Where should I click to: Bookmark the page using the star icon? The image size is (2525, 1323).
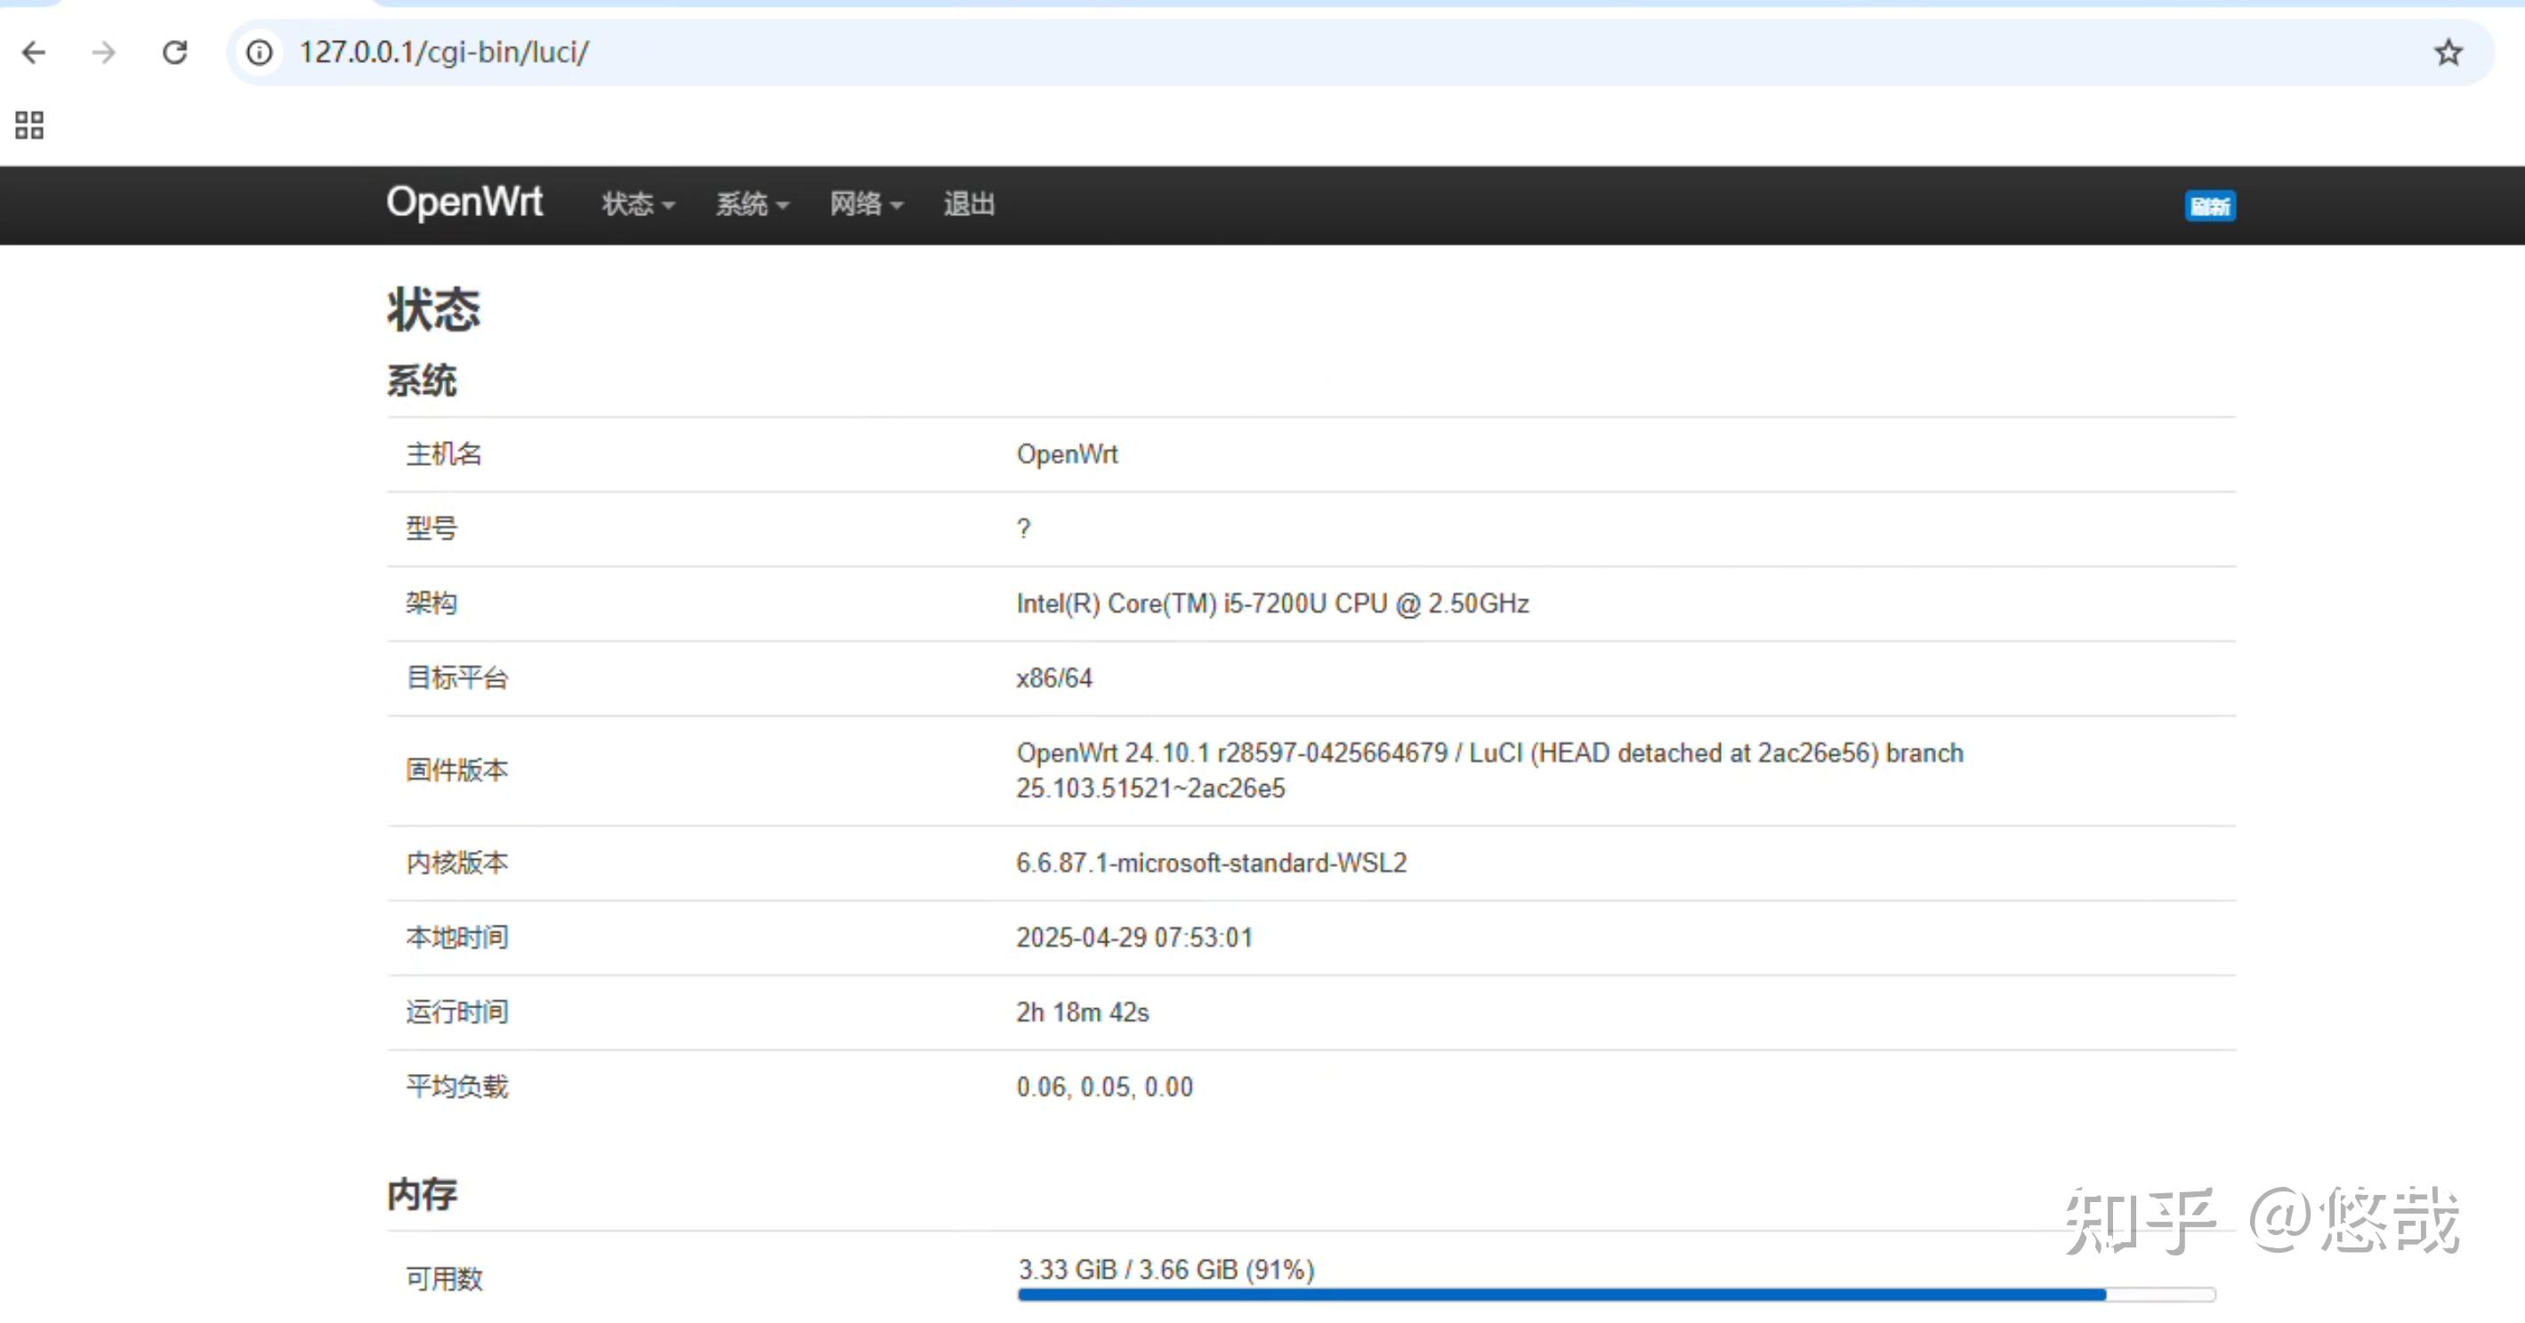(x=2448, y=52)
